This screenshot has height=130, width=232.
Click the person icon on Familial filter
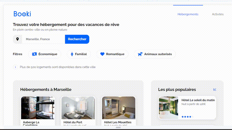coord(72,54)
